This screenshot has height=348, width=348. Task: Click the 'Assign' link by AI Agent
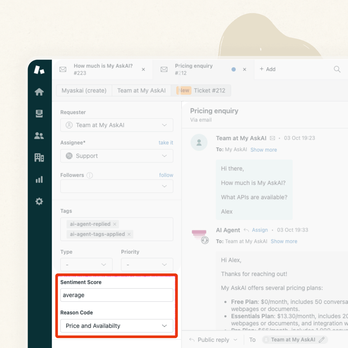(x=260, y=230)
